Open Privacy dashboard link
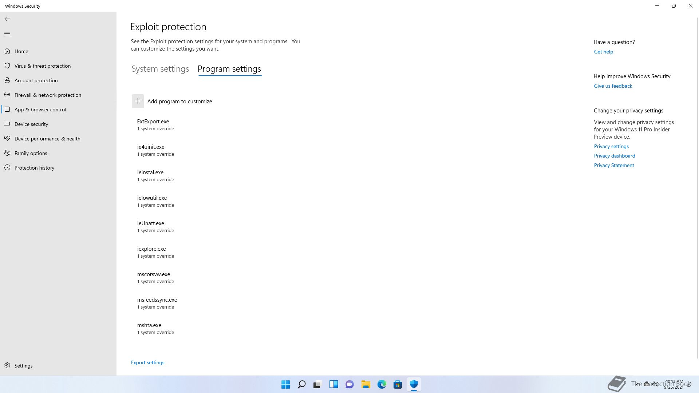 coord(614,156)
